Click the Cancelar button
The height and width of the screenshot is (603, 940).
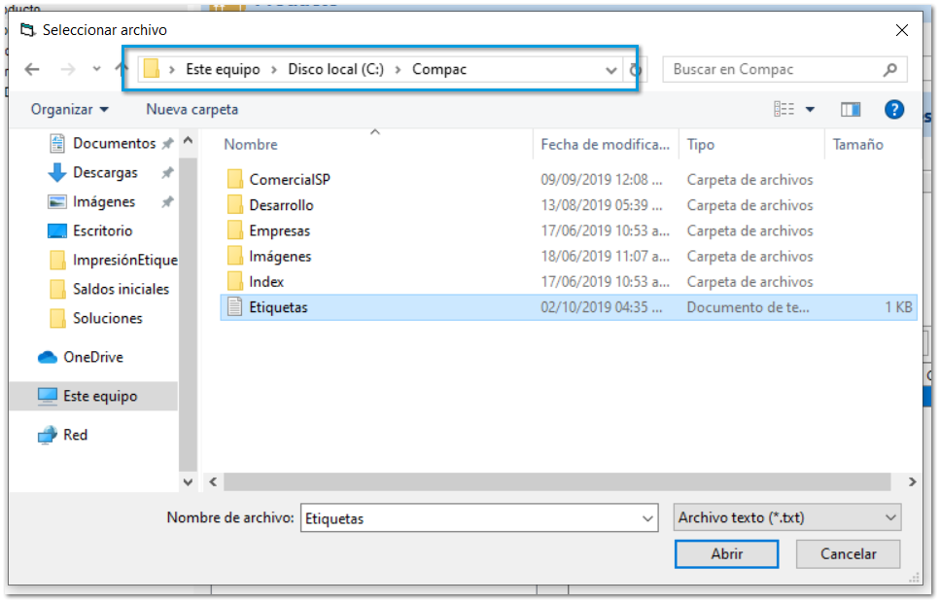848,554
